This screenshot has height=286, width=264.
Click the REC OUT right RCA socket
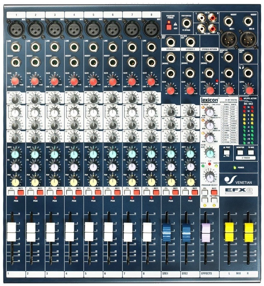coord(212,28)
